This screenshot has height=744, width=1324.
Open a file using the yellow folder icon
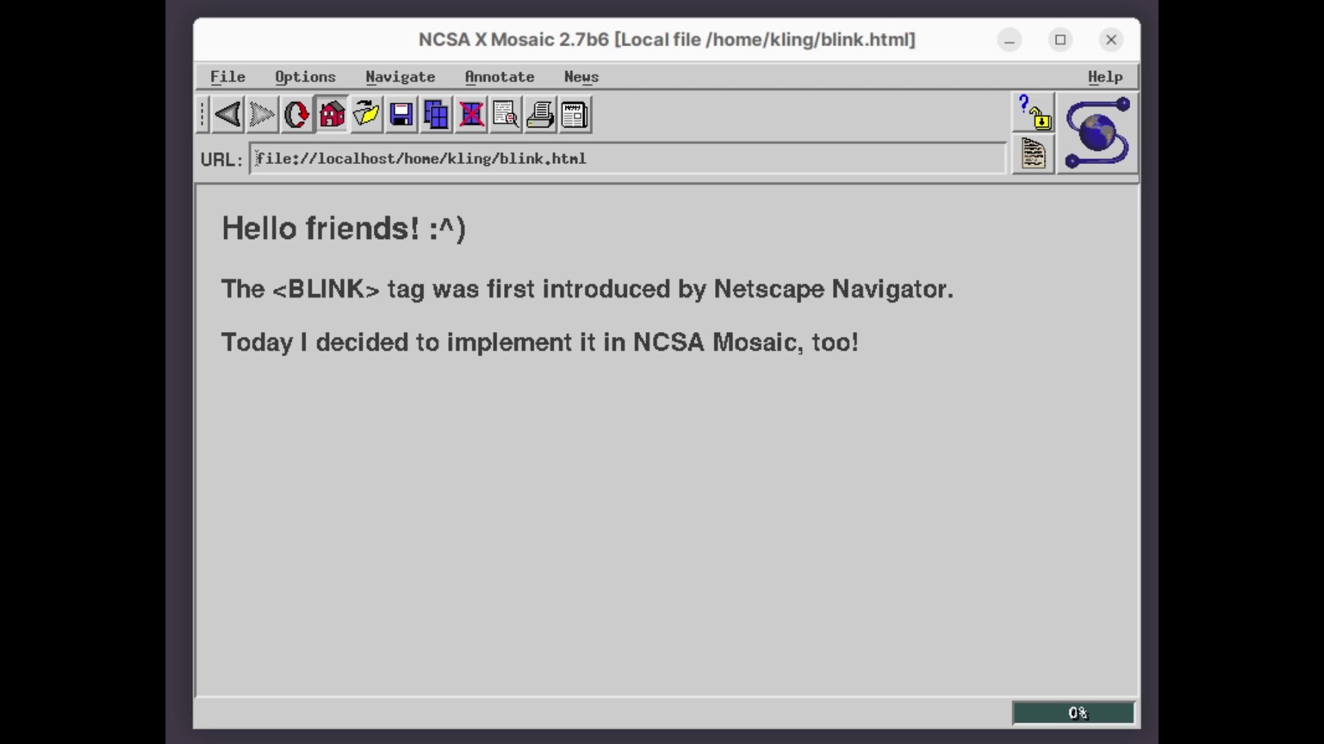click(366, 114)
